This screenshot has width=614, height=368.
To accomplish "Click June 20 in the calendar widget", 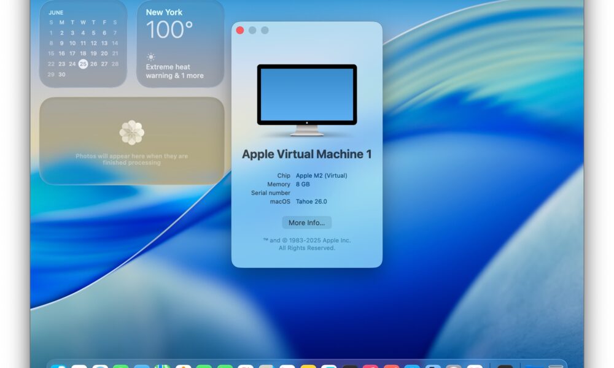I will point(104,53).
